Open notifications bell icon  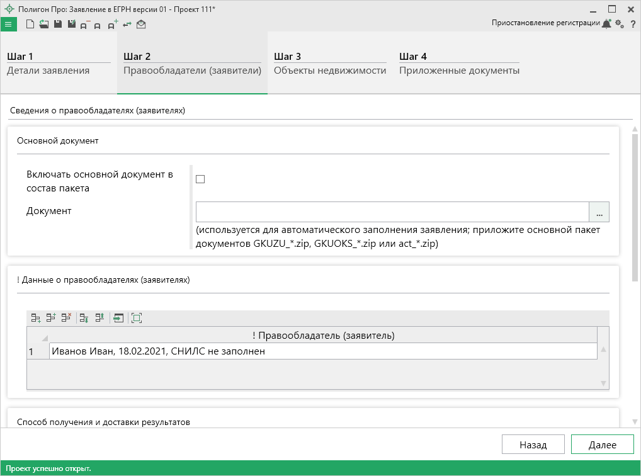pos(606,24)
